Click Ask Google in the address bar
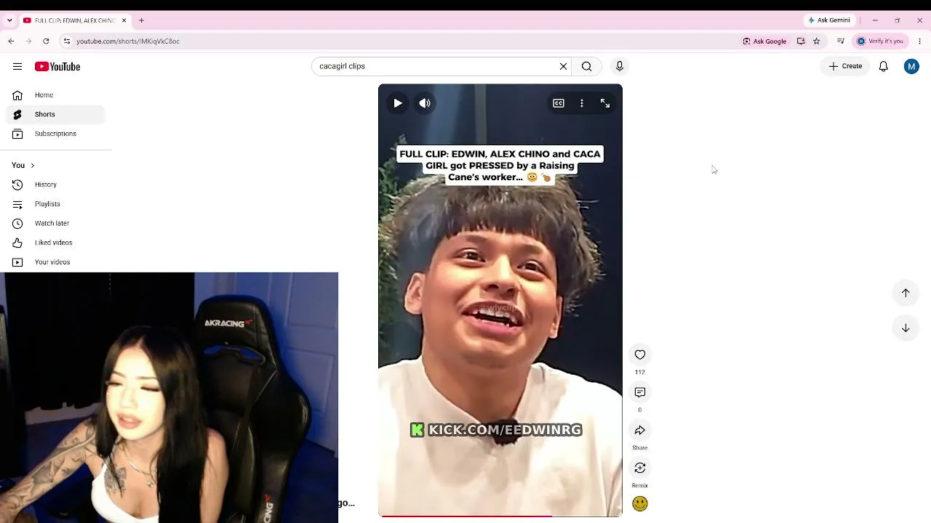The height and width of the screenshot is (523, 931). point(764,41)
